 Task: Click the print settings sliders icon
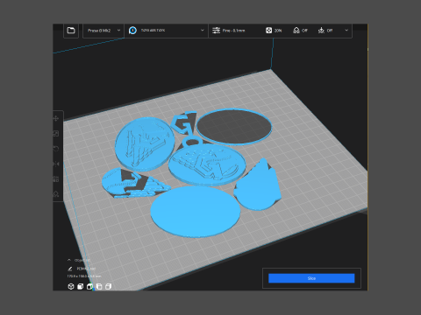pos(216,31)
